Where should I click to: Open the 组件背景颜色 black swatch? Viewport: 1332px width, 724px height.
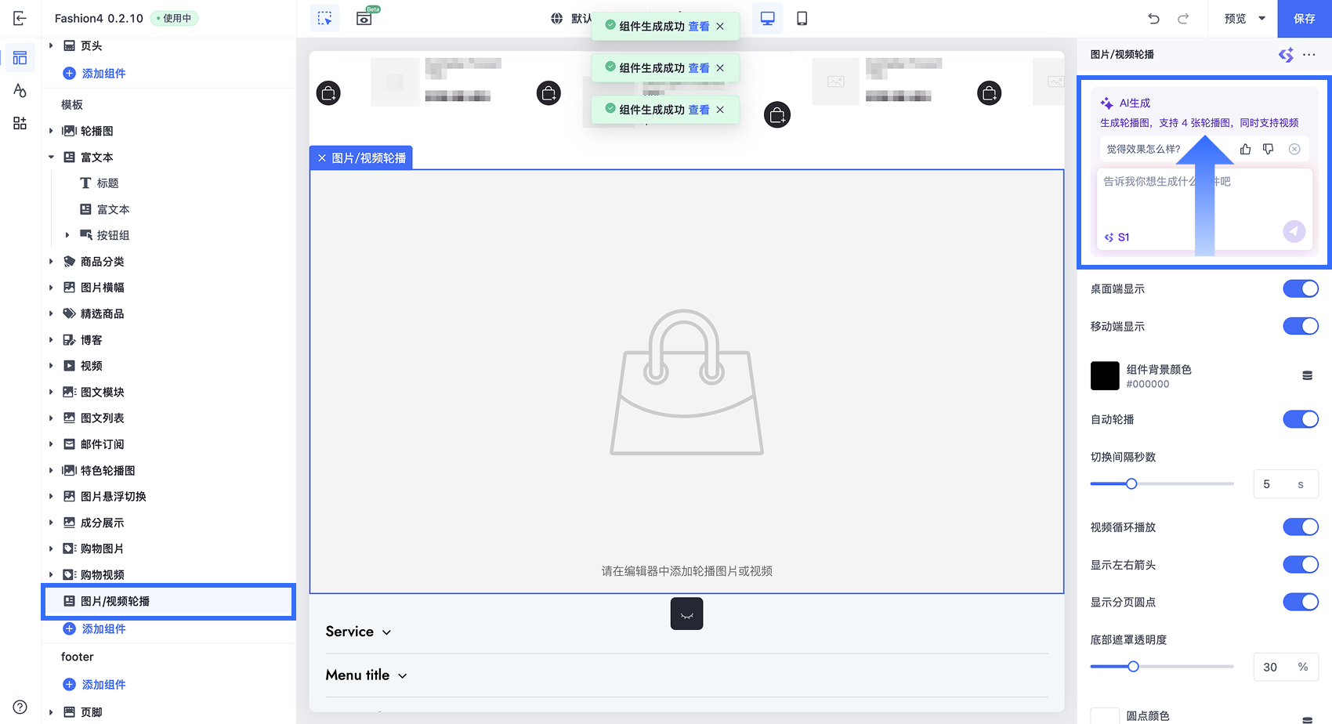tap(1105, 376)
